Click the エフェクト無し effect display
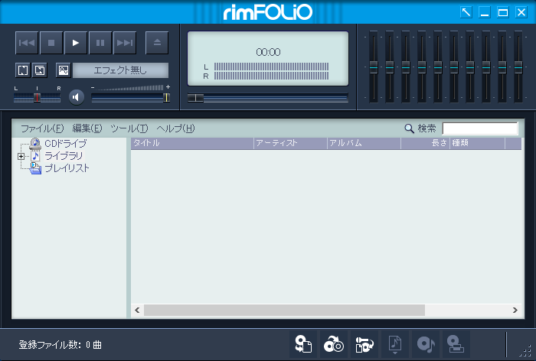This screenshot has height=361, width=536. tap(120, 70)
